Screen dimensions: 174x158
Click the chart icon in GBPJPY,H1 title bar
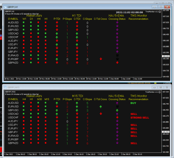(5, 7)
